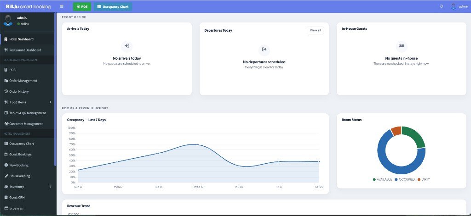The image size is (471, 216).
Task: Open Guest CRM in sidebar
Action: pyautogui.click(x=27, y=197)
